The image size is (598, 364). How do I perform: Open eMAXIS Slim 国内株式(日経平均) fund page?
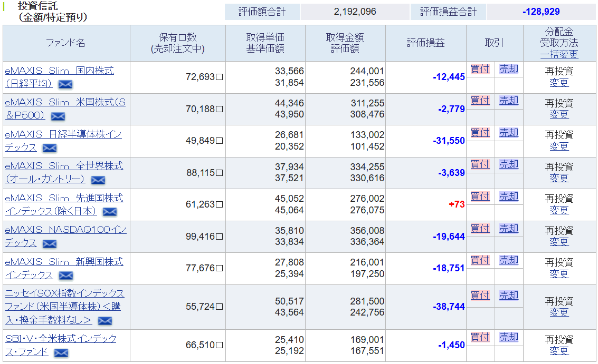pyautogui.click(x=60, y=77)
